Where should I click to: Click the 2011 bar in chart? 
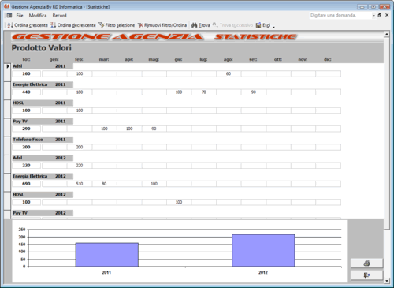107,255
